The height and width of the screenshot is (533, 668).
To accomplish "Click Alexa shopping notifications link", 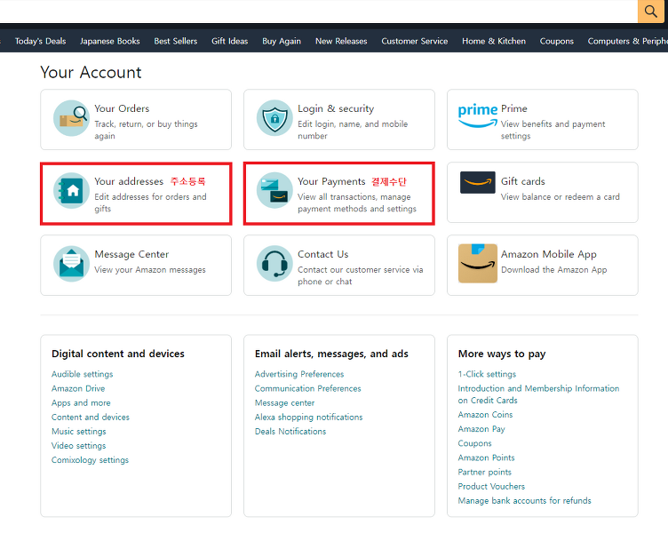I will point(308,418).
